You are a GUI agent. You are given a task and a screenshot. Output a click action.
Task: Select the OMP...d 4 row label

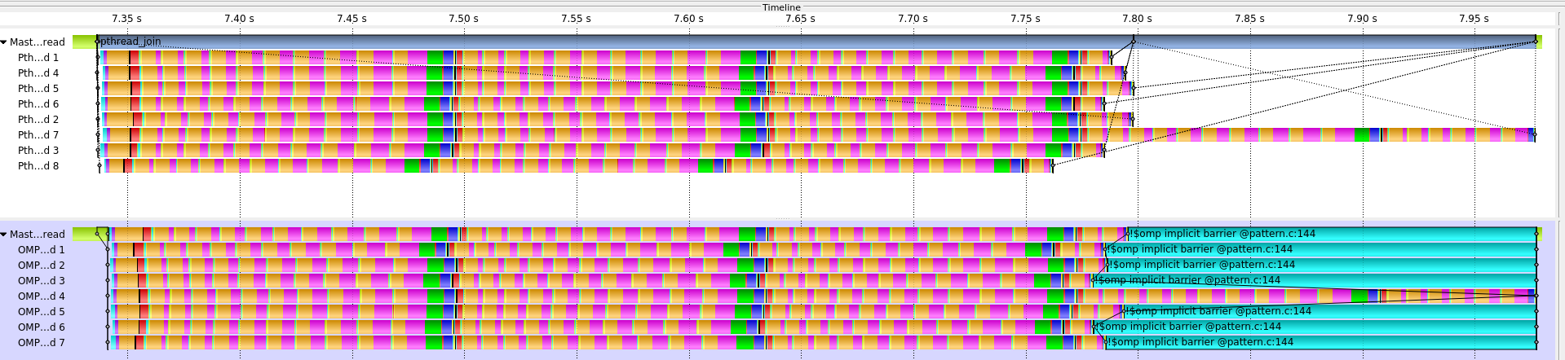click(41, 296)
